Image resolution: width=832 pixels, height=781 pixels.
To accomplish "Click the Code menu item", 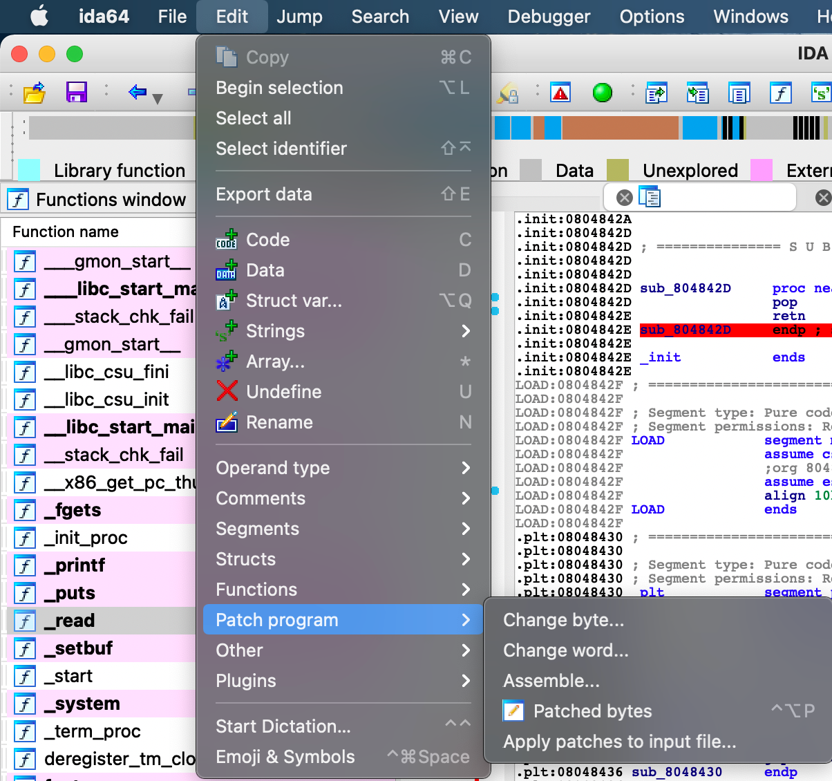I will click(x=343, y=240).
